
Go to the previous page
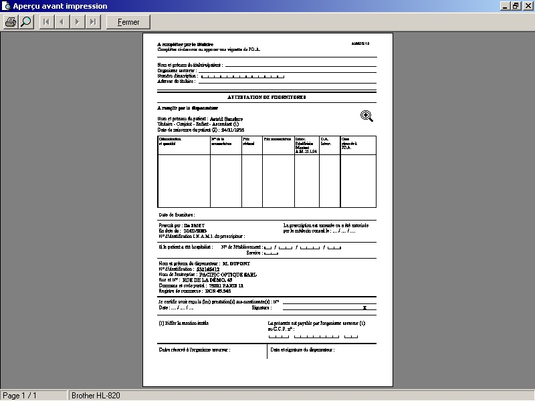pos(62,22)
